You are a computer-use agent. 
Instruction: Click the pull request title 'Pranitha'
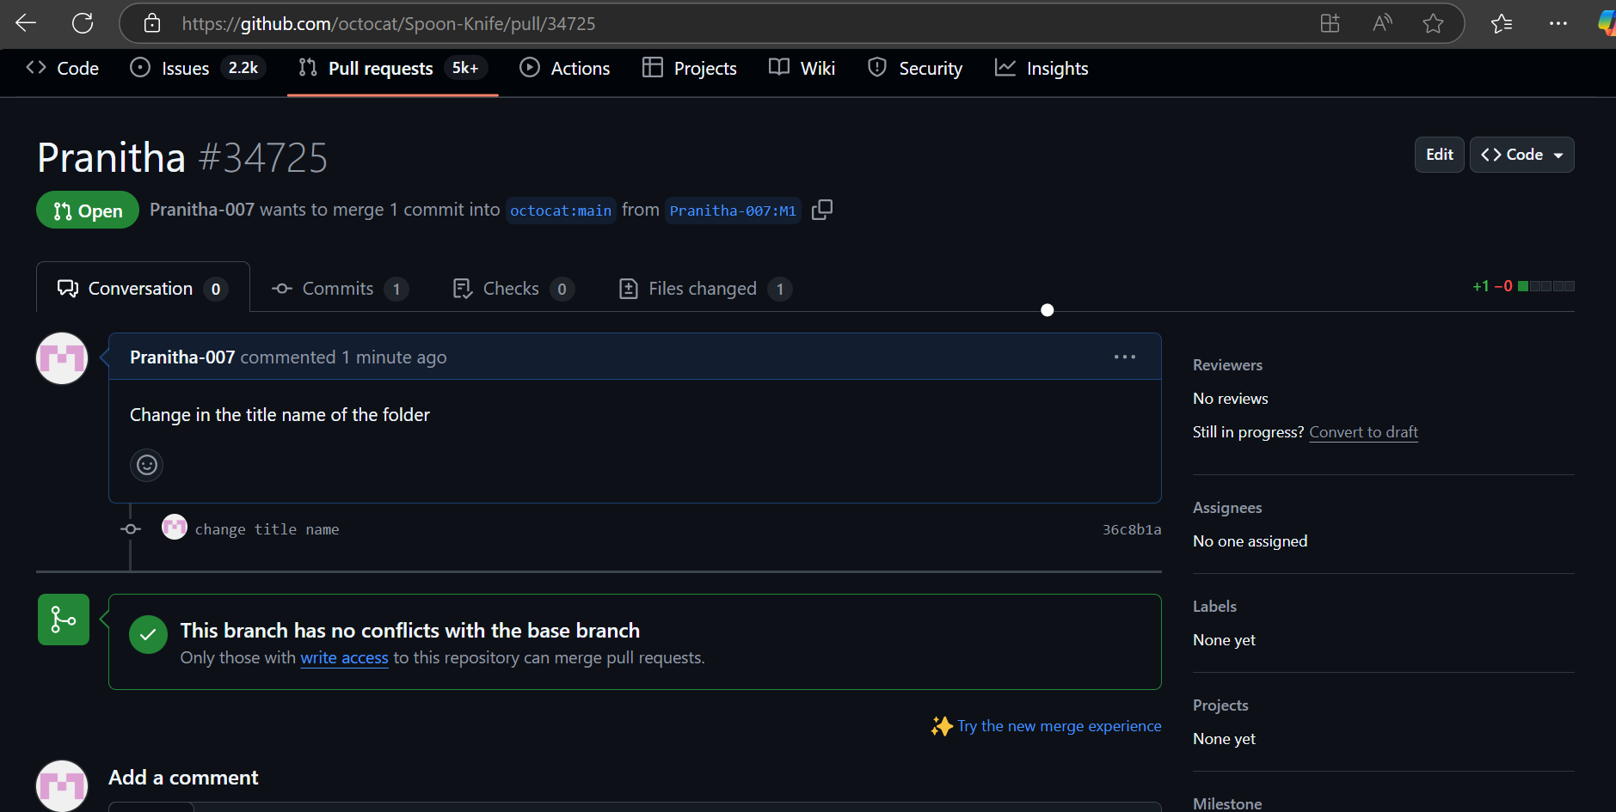(x=112, y=158)
